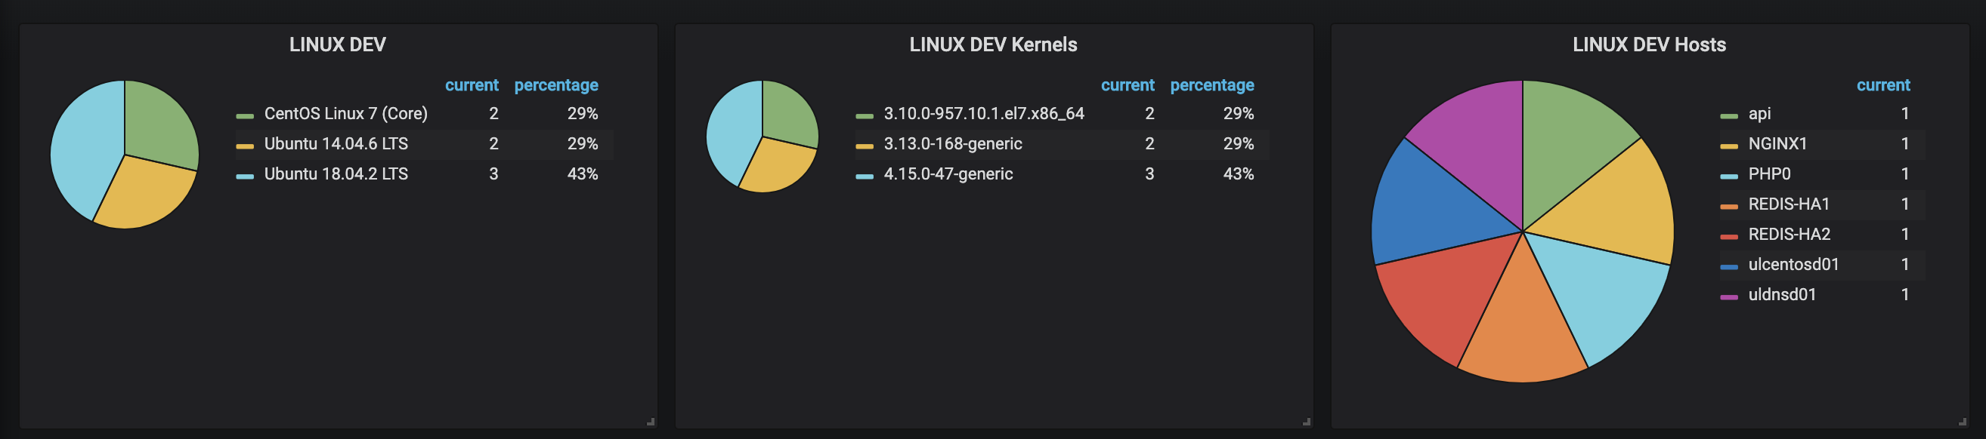This screenshot has width=1986, height=439.
Task: Sort Kernels legend by percentage column
Action: click(1211, 85)
